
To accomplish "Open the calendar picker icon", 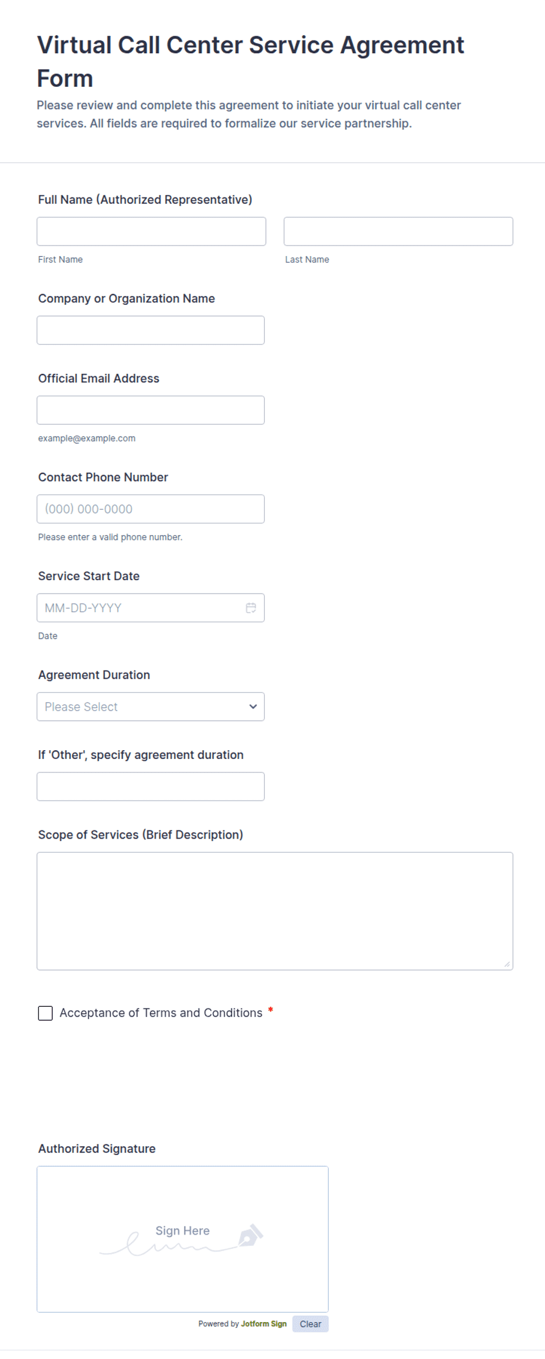I will 251,608.
